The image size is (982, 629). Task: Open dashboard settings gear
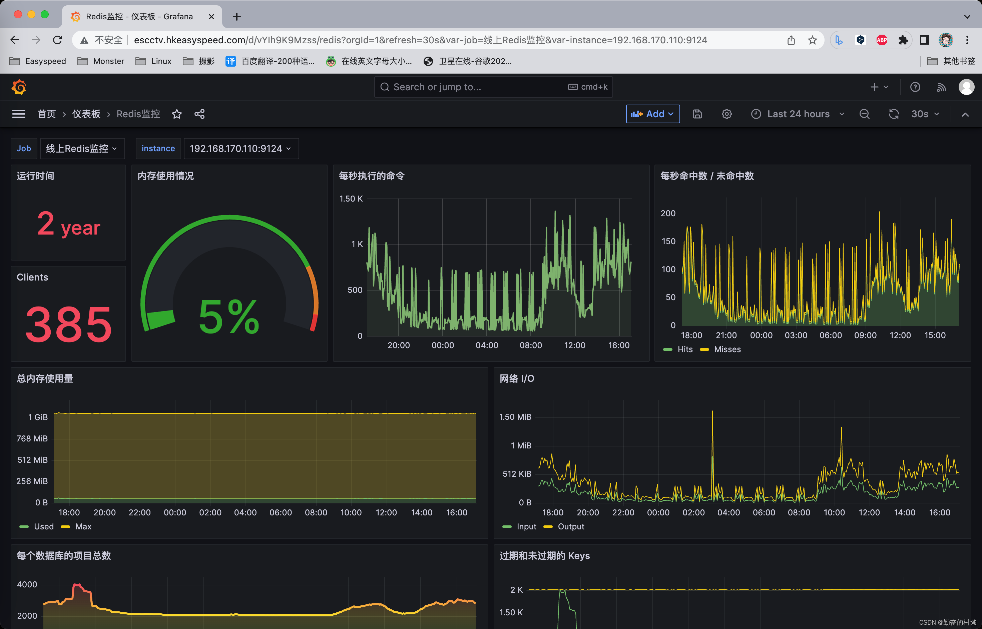pyautogui.click(x=726, y=114)
